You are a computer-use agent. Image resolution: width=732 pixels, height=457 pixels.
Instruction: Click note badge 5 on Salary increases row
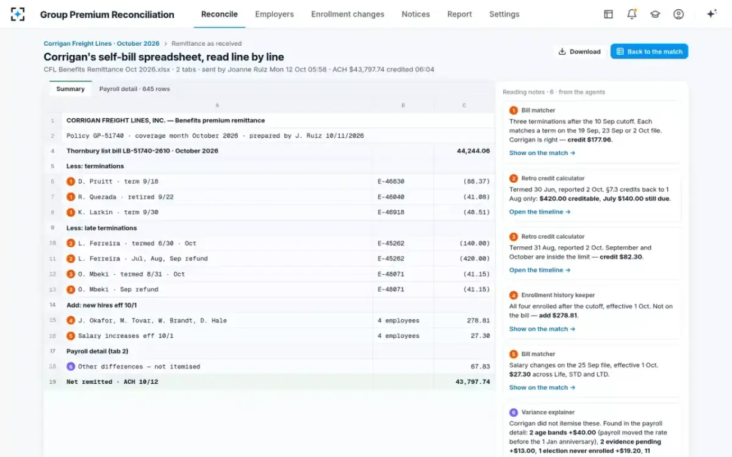click(x=71, y=336)
